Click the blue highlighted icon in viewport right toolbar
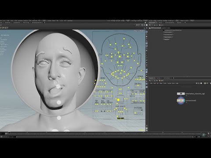Viewport: 211px width, 158px height. pos(147,43)
